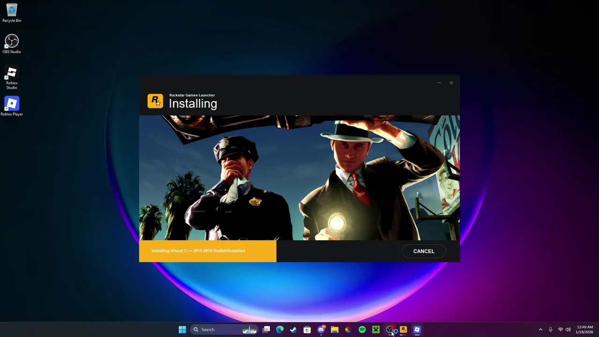Switch to Roblox in the taskbar

[417, 330]
